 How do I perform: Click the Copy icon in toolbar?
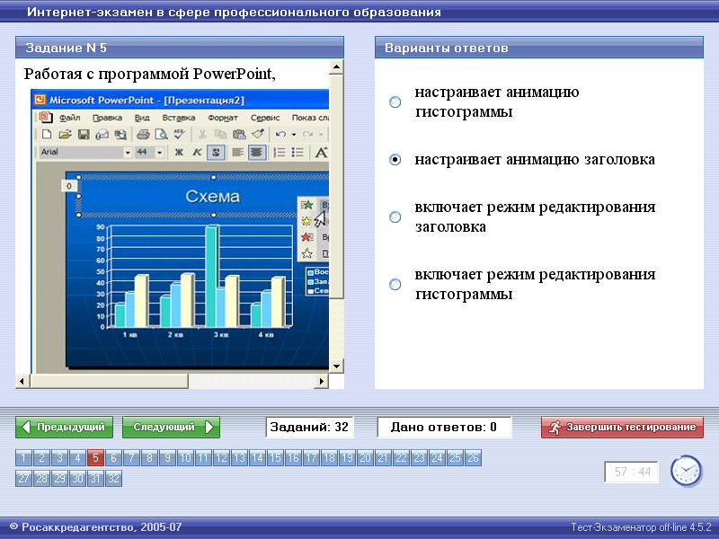[220, 134]
